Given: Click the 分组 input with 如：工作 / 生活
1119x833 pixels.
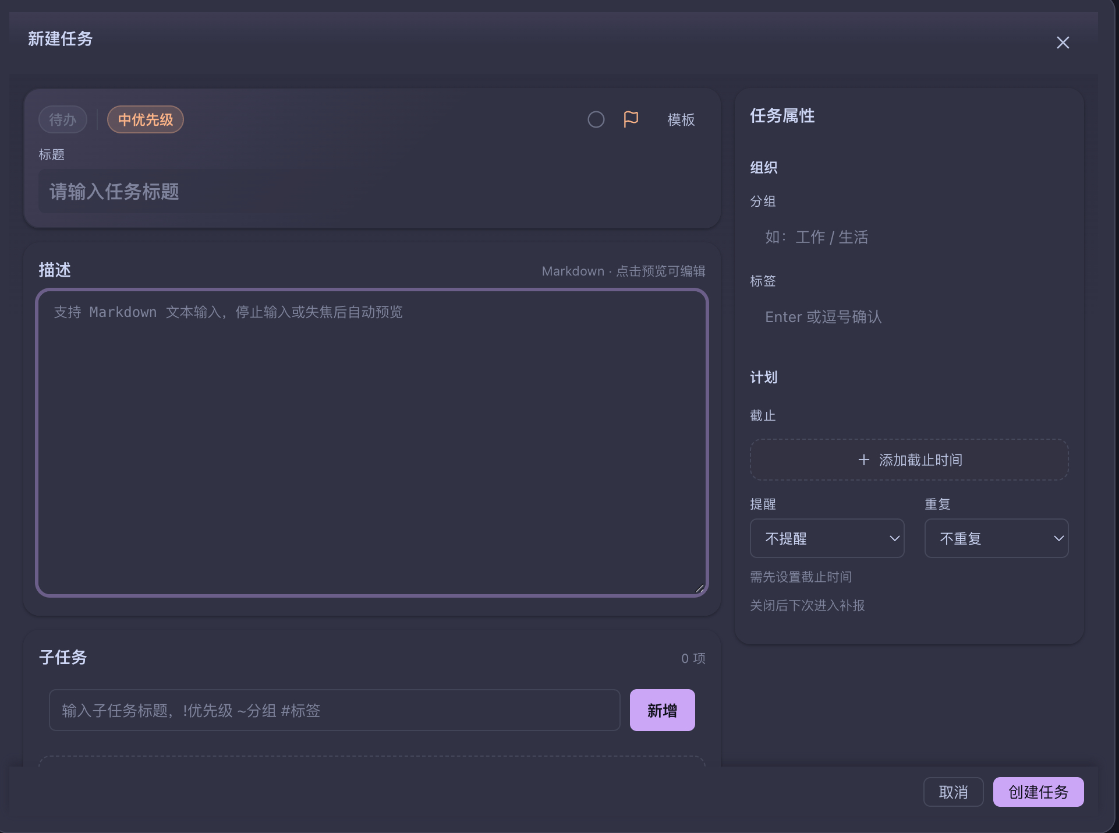Looking at the screenshot, I should coord(909,237).
